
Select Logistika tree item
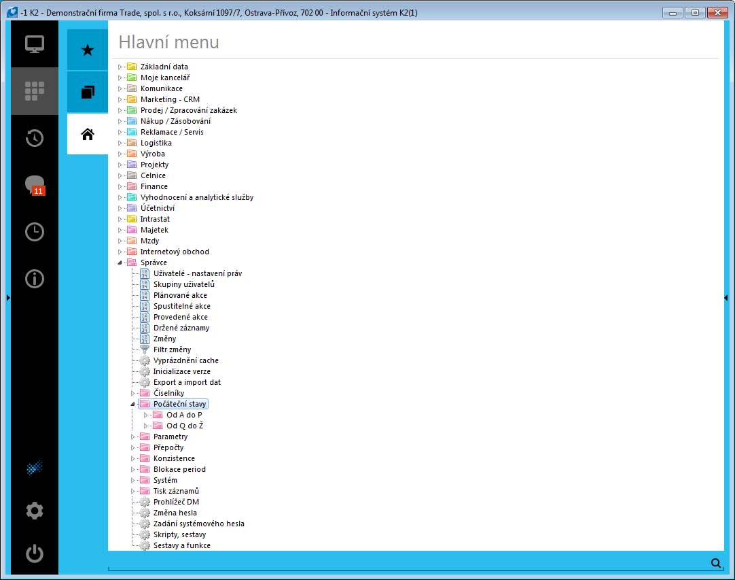pyautogui.click(x=156, y=143)
